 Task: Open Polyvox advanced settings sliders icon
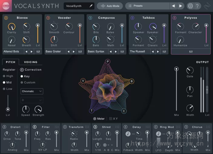191,52
